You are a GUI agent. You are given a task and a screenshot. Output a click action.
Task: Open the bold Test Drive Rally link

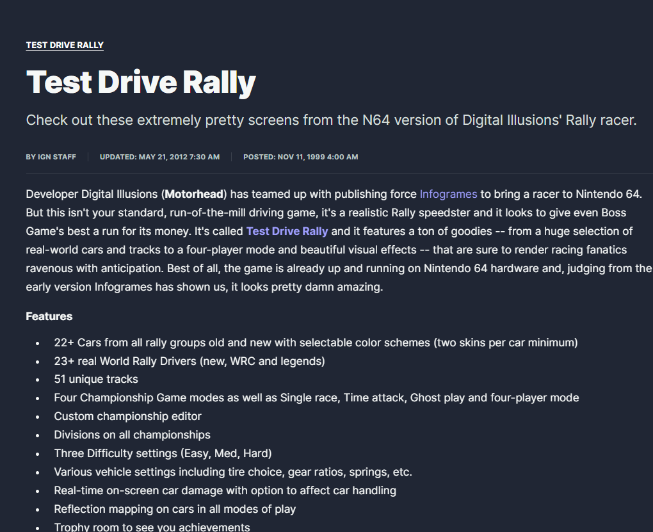[x=287, y=231]
